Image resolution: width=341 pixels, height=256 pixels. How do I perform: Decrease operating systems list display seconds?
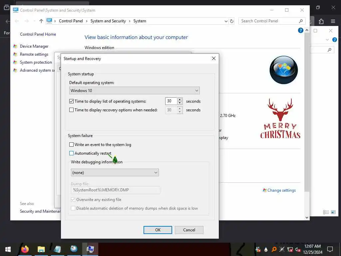pos(179,103)
